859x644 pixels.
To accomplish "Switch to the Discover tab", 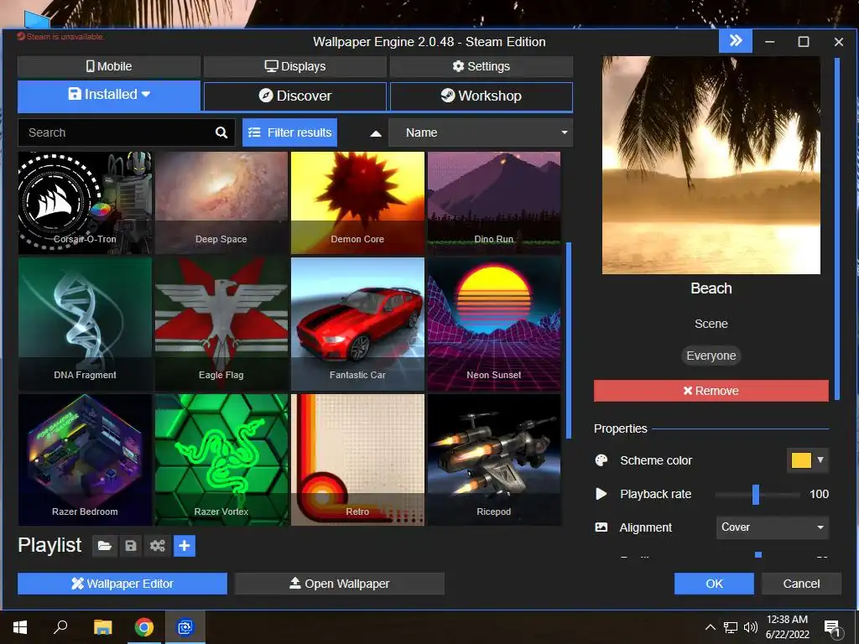I will (295, 96).
